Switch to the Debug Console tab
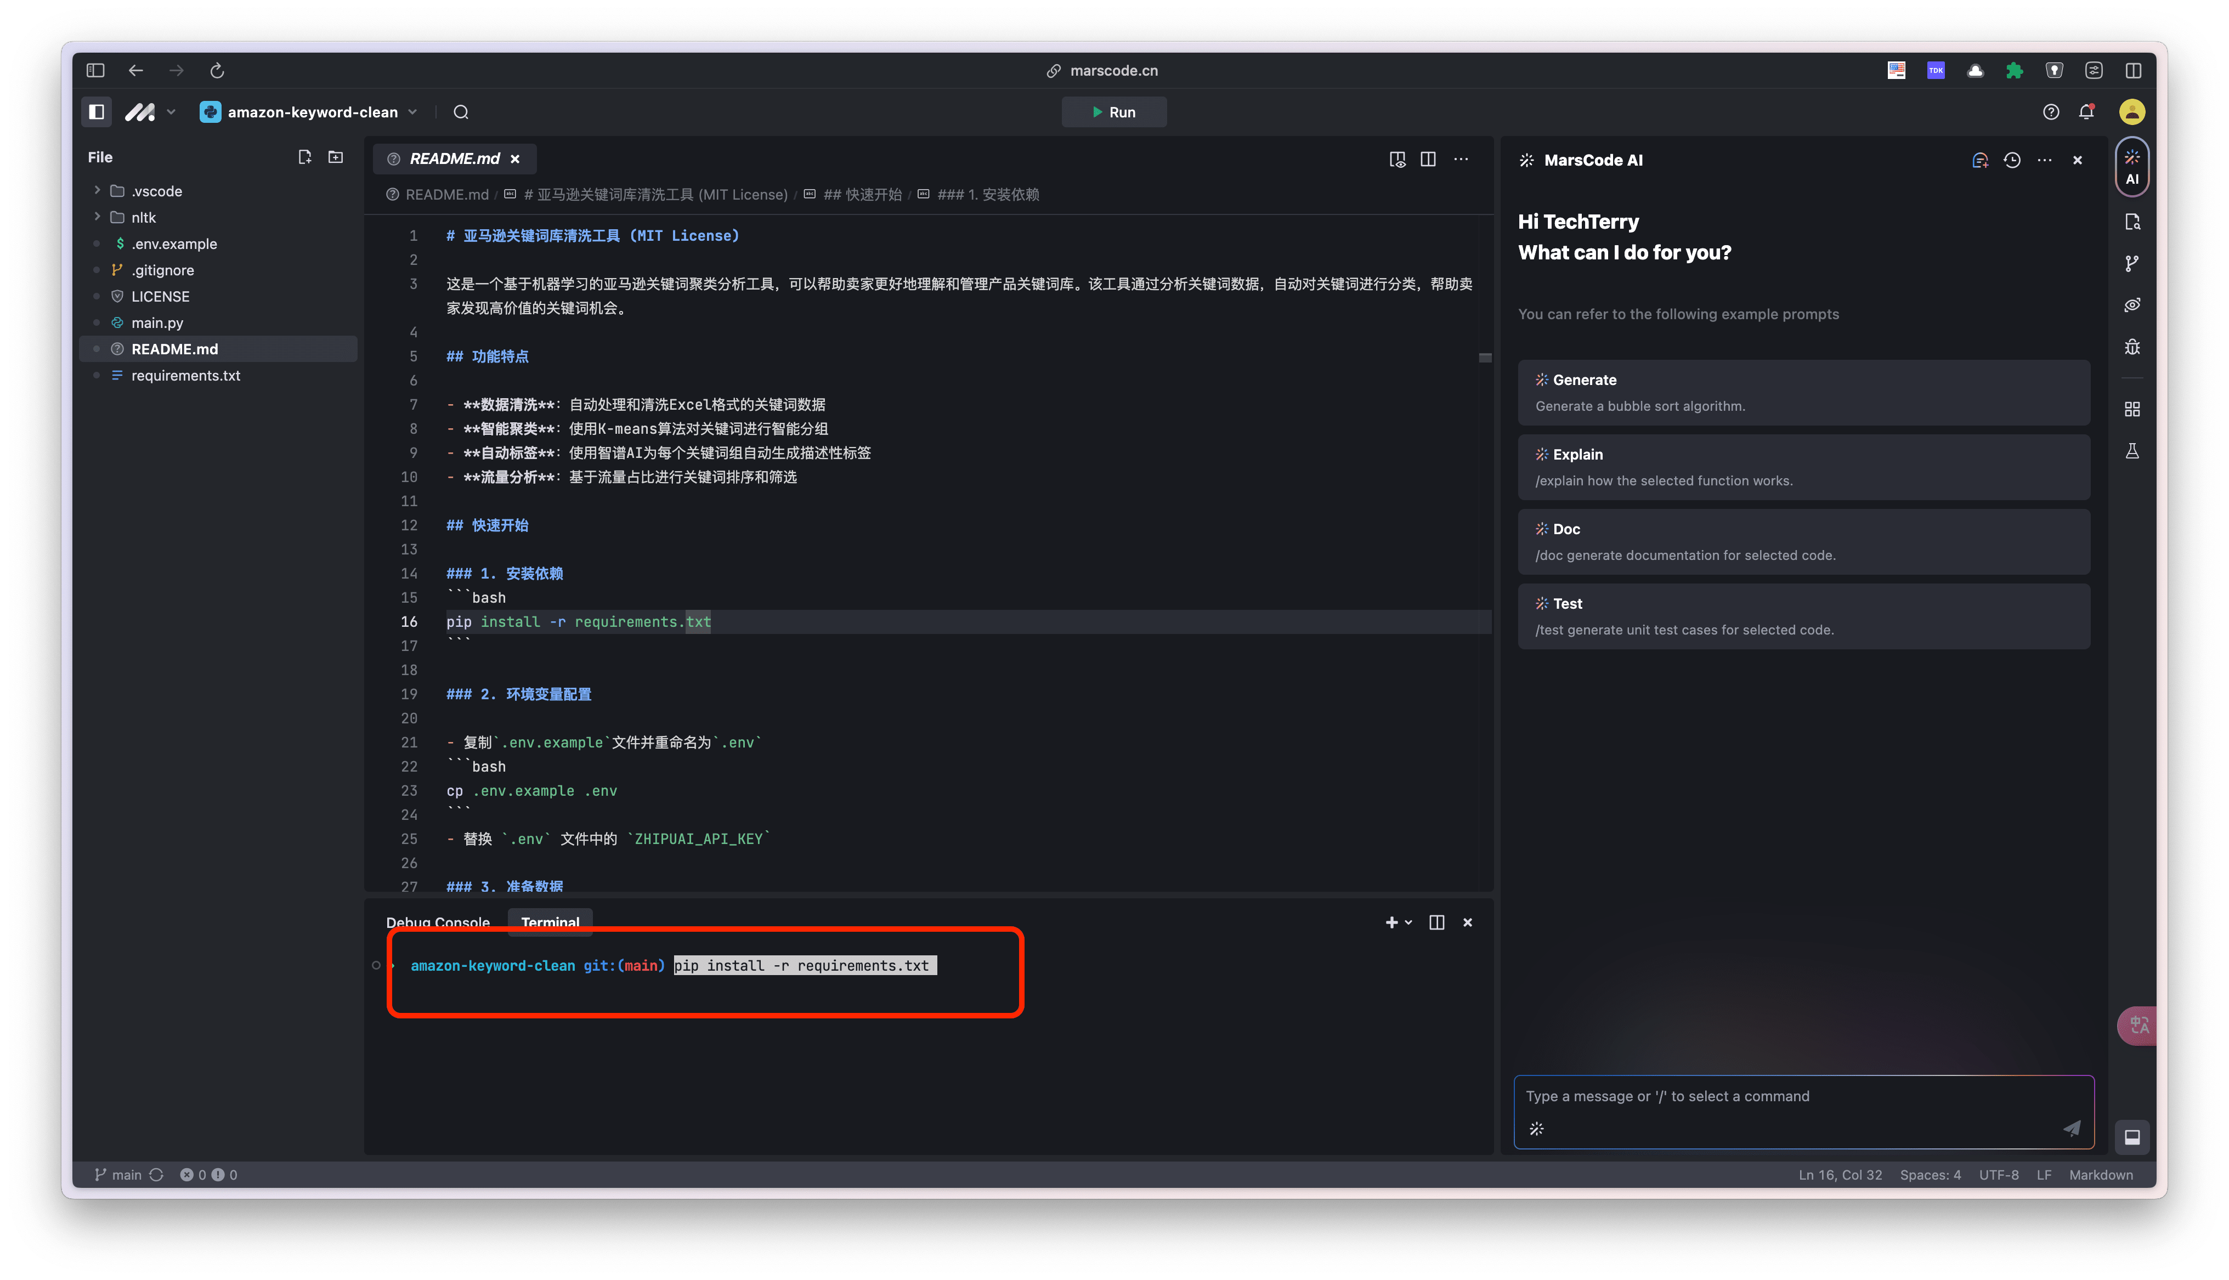This screenshot has height=1280, width=2229. pos(438,922)
